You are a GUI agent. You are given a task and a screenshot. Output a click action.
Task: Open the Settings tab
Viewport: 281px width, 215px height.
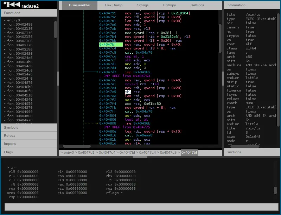(197, 5)
